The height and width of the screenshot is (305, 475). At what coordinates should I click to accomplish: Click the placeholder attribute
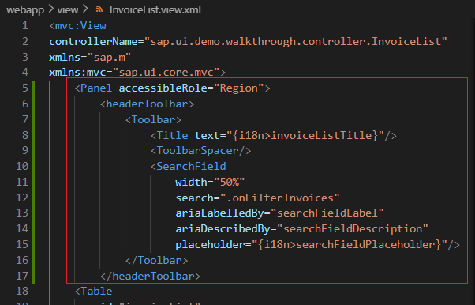[x=210, y=244]
